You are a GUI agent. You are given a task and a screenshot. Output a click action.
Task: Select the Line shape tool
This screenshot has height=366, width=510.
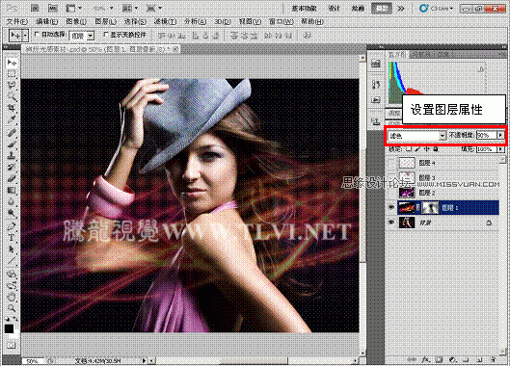pyautogui.click(x=12, y=261)
